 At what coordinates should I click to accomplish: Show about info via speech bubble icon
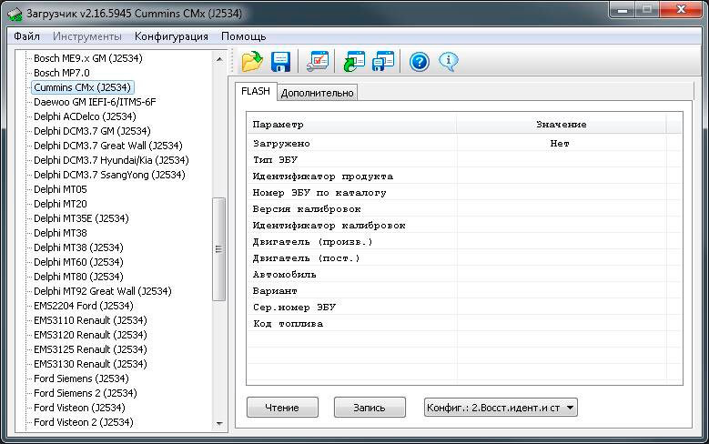[x=448, y=62]
